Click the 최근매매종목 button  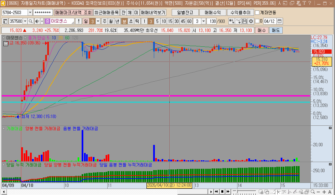tap(107, 12)
